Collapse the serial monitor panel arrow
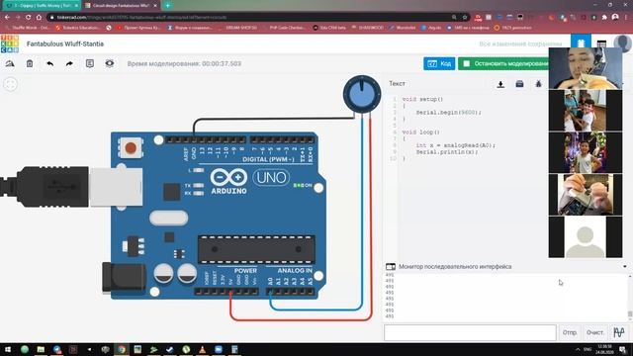The height and width of the screenshot is (356, 633). coord(624,266)
